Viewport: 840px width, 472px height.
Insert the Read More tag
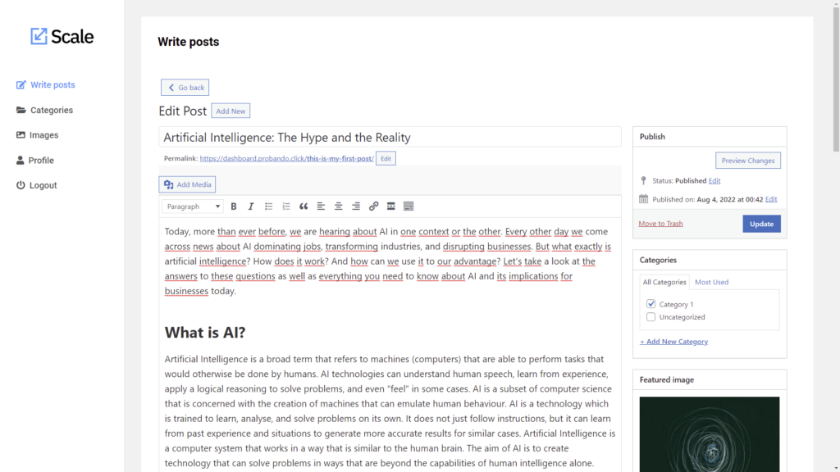(x=390, y=206)
